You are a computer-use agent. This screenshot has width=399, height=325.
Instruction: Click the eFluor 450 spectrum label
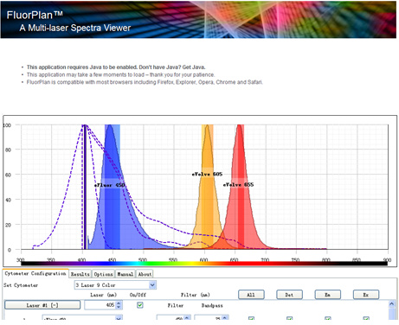[109, 185]
